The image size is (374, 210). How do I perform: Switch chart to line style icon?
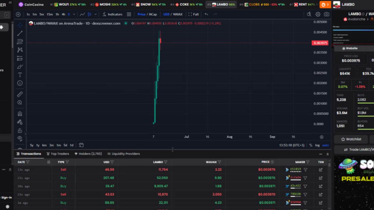click(x=82, y=14)
